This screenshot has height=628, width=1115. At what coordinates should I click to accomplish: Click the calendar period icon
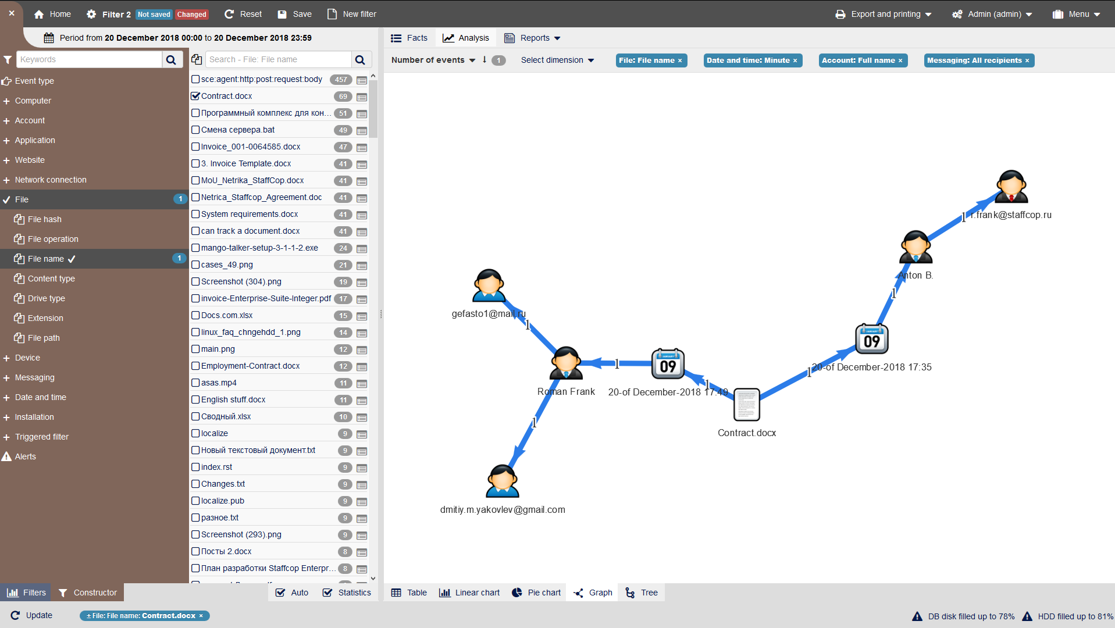pyautogui.click(x=49, y=38)
